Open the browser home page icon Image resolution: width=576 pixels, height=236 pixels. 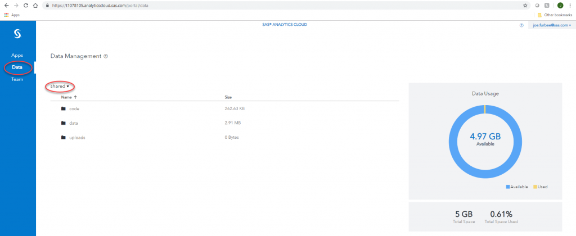pos(35,6)
